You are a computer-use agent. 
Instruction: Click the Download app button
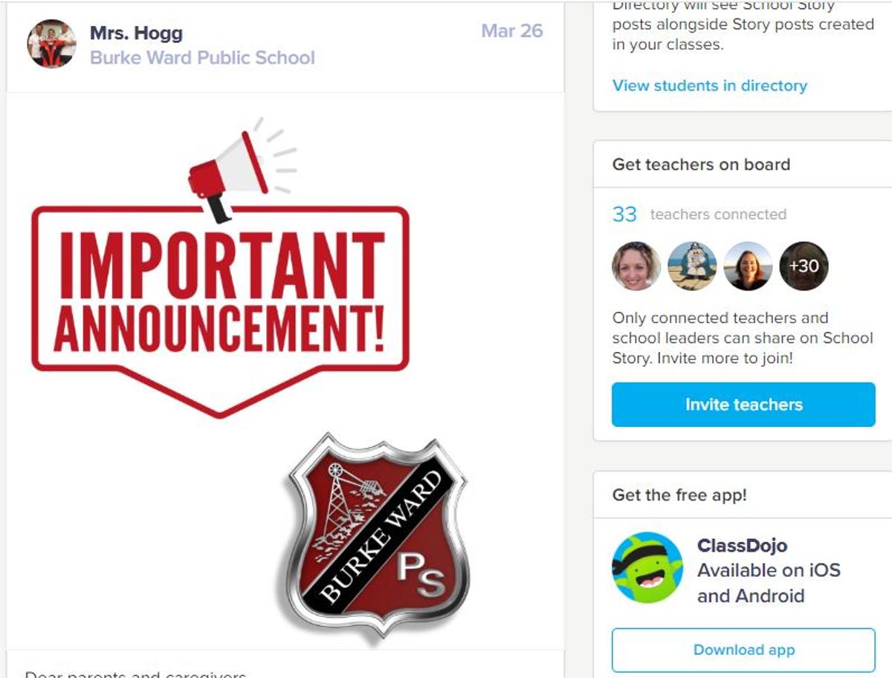[x=743, y=650]
